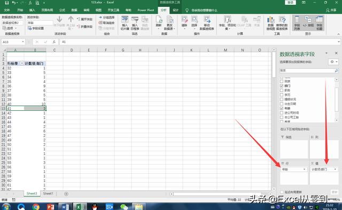This screenshot has height=210, width=342.
Task: Click the Select (选择) icon in Actions group
Action: coord(195,22)
